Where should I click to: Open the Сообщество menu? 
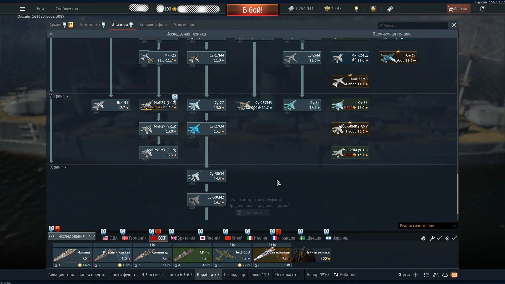[x=67, y=9]
